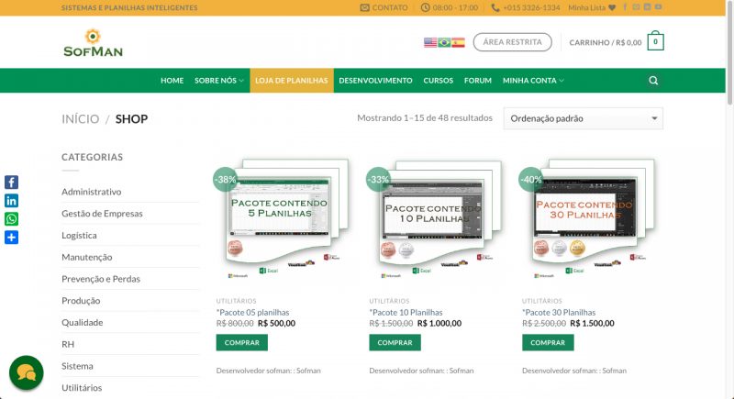Share page via LinkedIn sidebar icon
Image resolution: width=734 pixels, height=399 pixels.
click(x=11, y=201)
